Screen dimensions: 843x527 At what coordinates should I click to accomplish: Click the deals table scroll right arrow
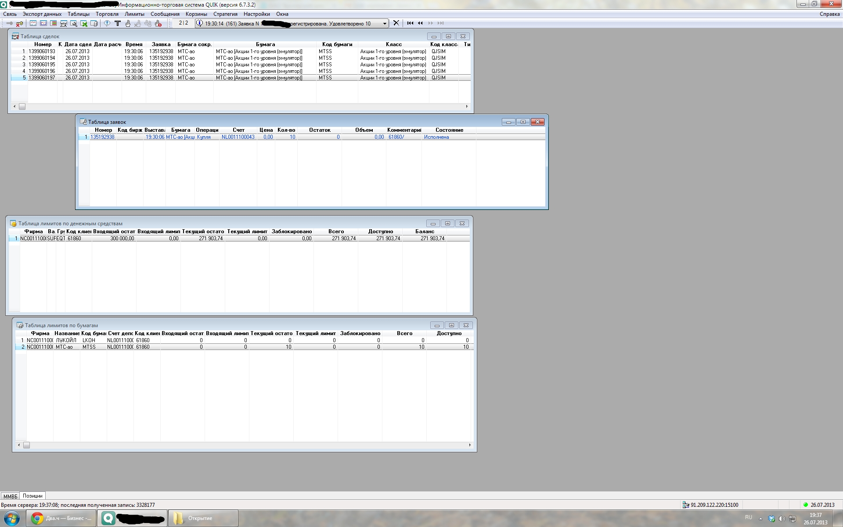467,106
